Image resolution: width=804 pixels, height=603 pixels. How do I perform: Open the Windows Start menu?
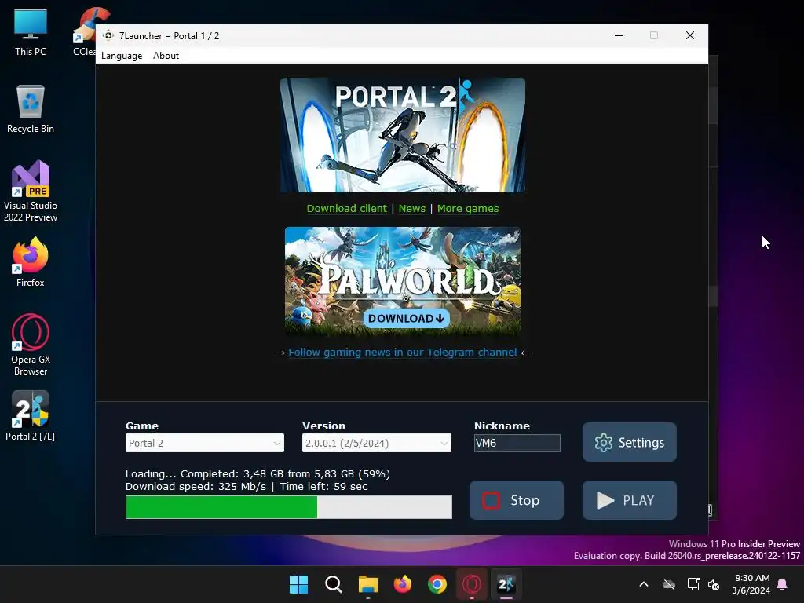click(299, 584)
